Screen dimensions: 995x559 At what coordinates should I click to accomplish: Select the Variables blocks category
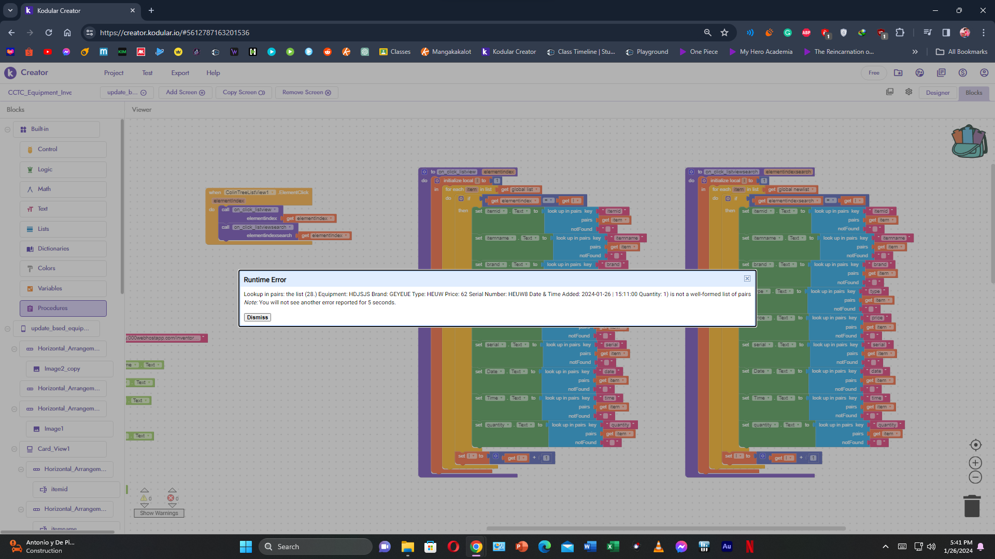pos(50,288)
